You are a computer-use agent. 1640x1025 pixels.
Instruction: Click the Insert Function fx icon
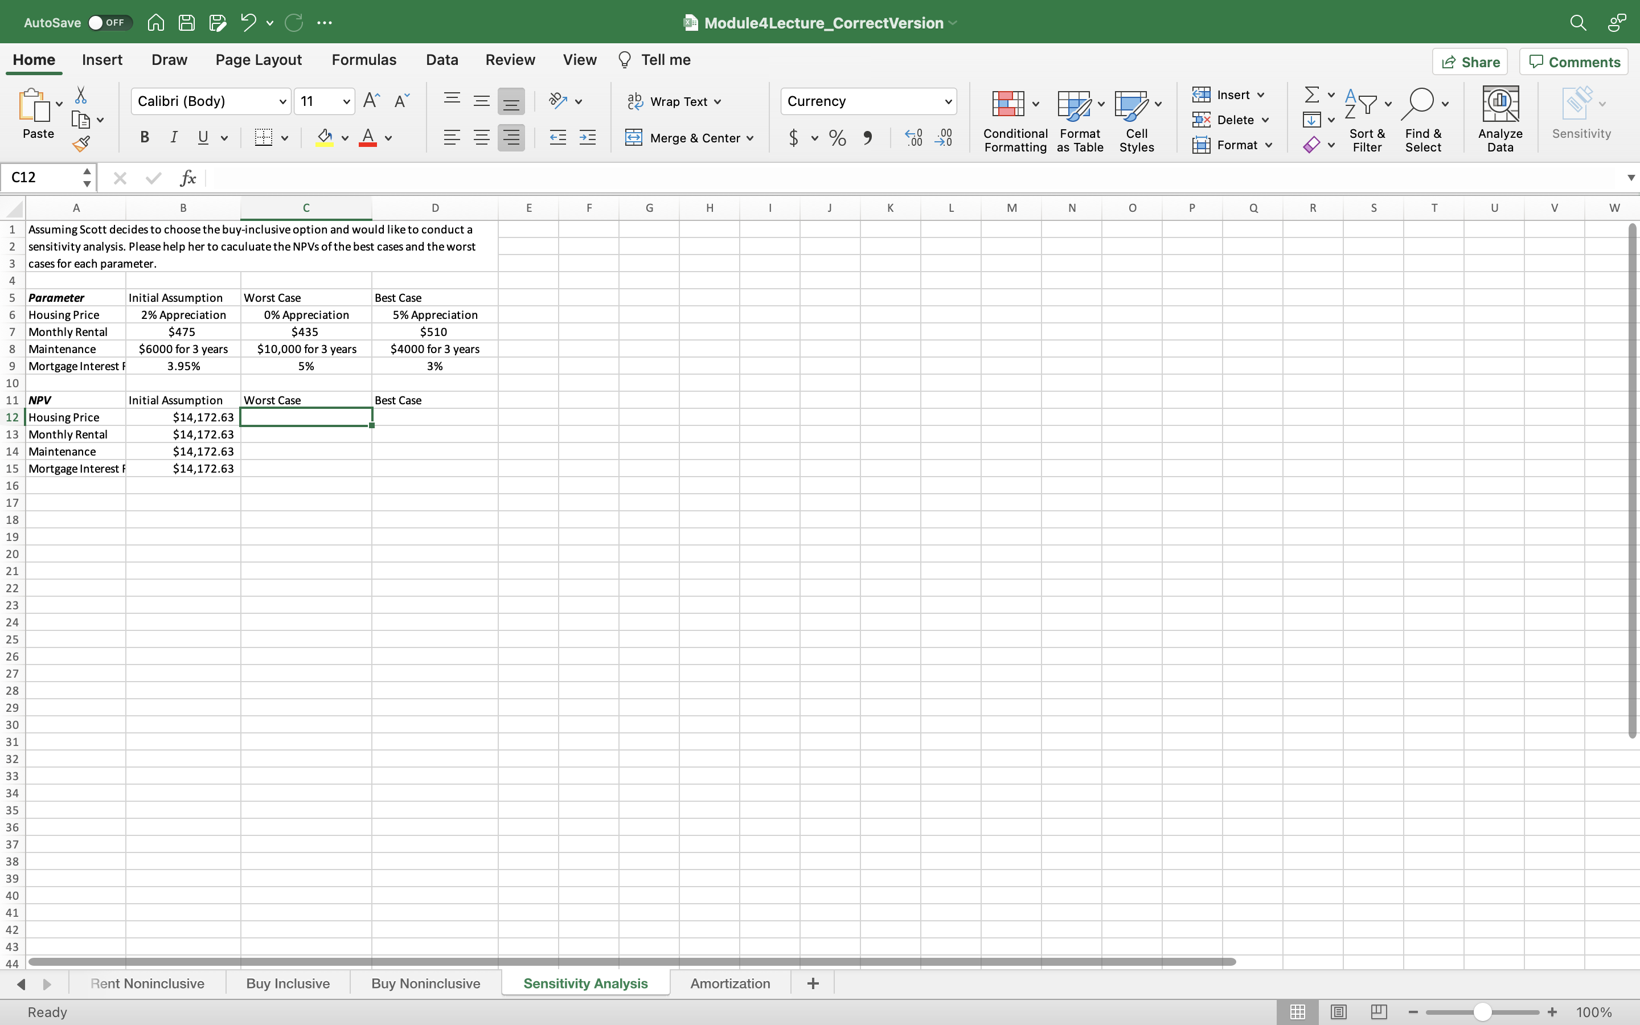[x=188, y=178]
